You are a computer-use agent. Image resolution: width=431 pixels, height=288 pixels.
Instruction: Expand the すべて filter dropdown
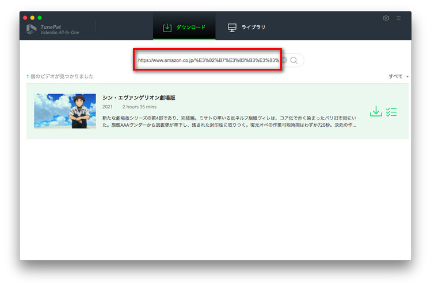pos(399,76)
